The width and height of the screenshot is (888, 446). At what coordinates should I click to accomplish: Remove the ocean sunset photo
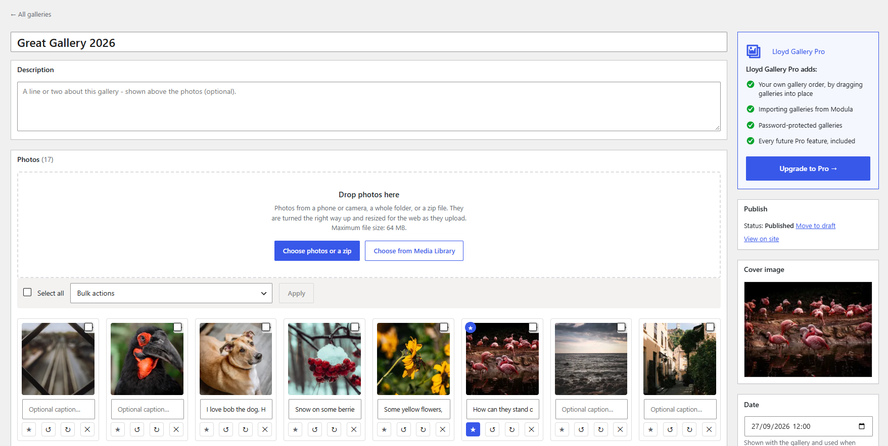coord(620,429)
